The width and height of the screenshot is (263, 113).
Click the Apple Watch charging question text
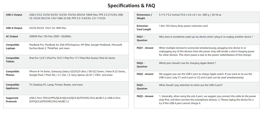point(187,63)
